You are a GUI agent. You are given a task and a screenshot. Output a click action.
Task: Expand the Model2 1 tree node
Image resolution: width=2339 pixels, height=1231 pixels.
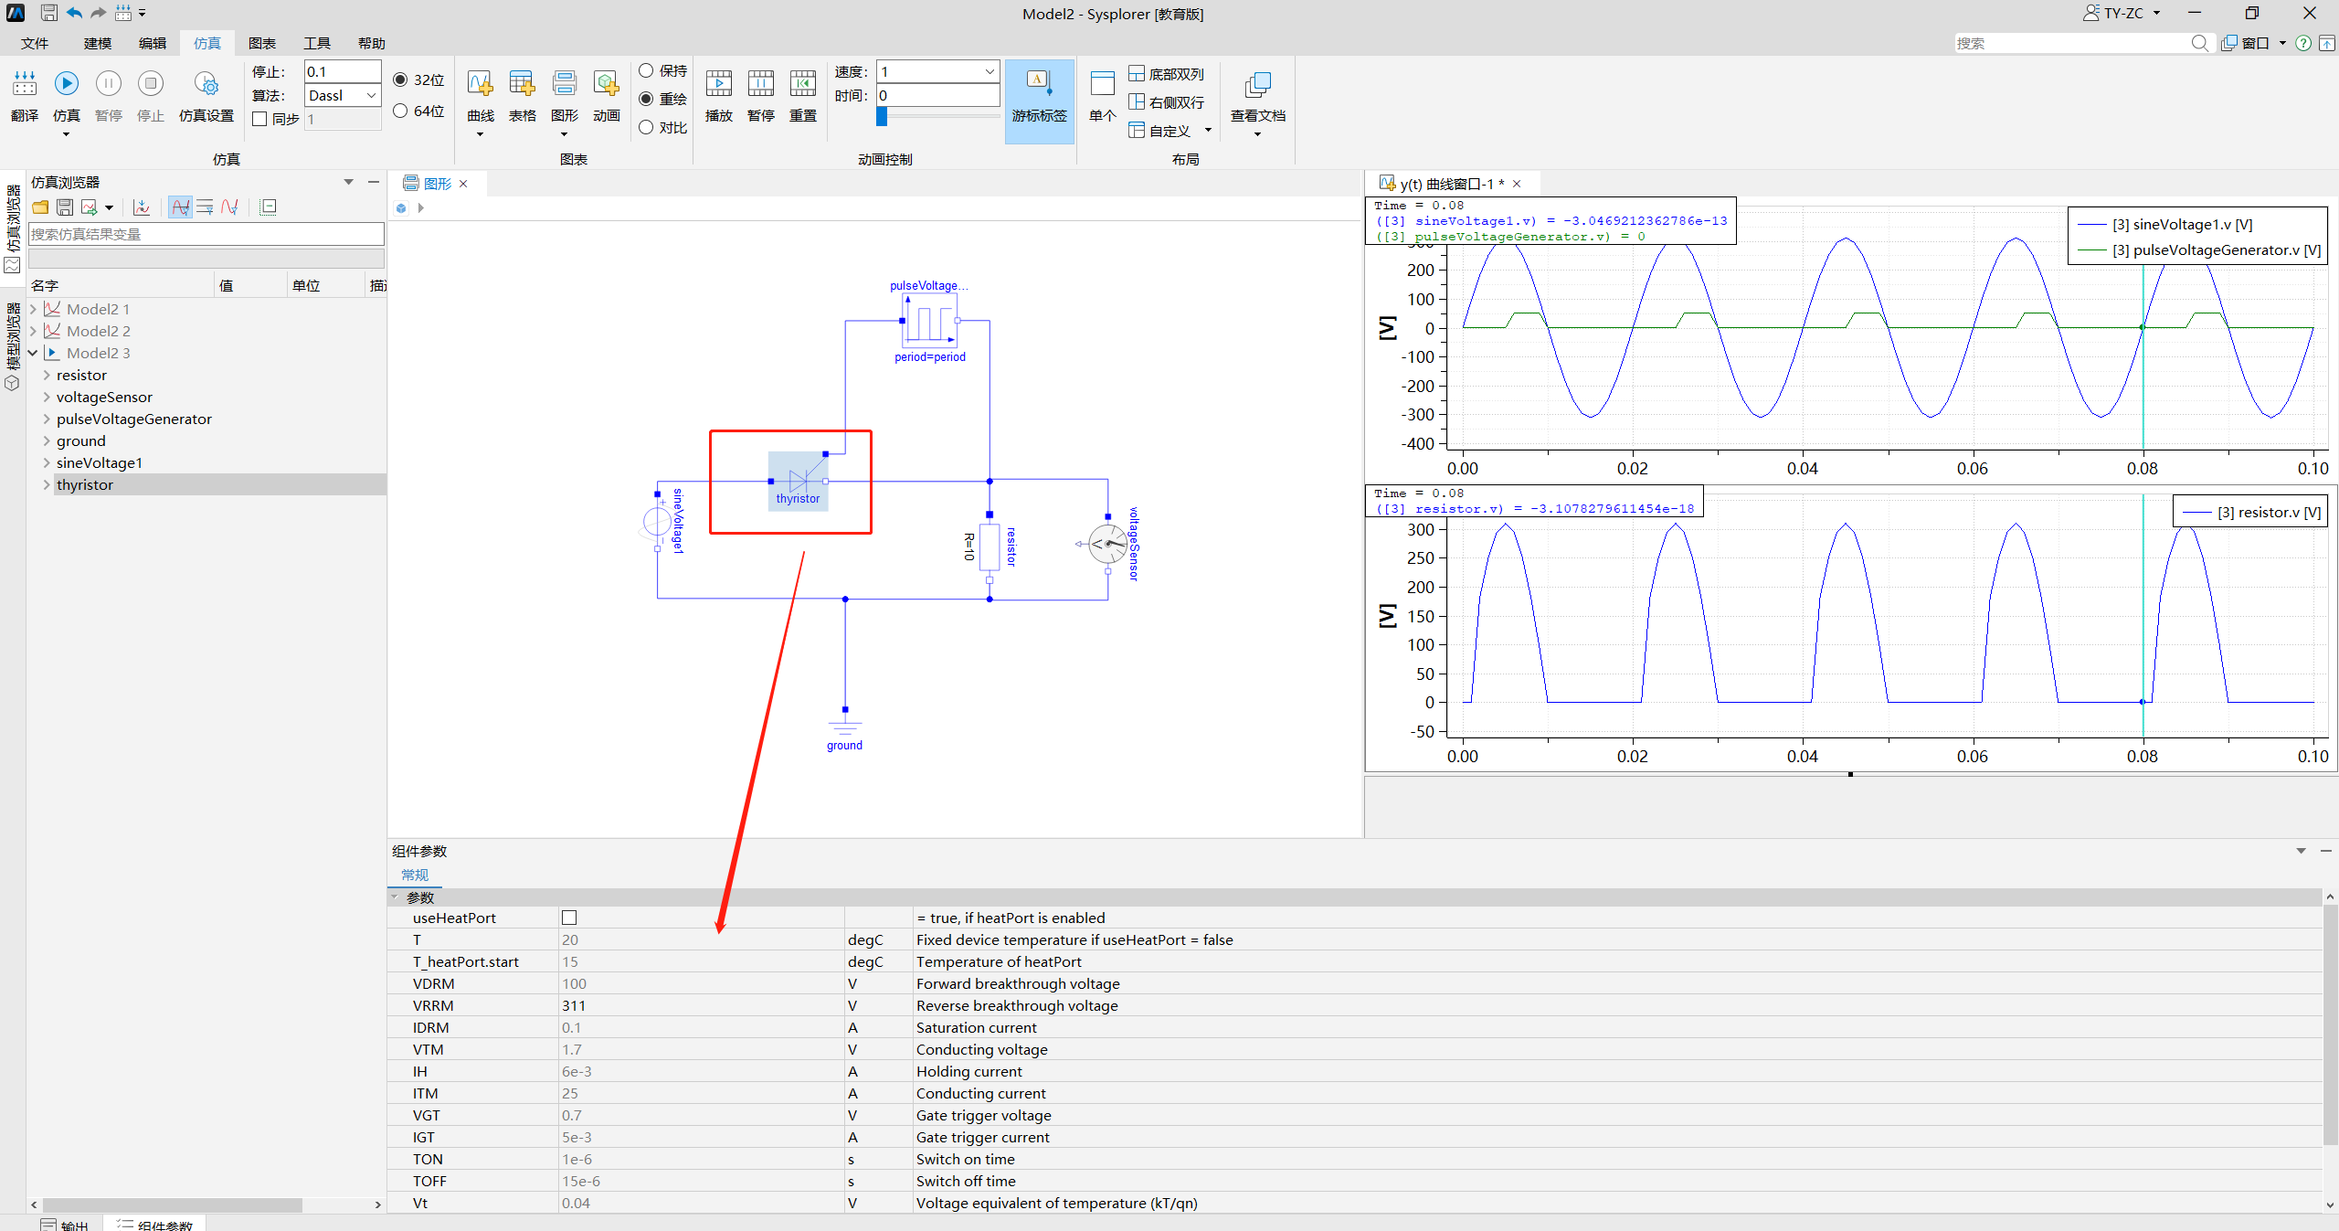click(33, 309)
